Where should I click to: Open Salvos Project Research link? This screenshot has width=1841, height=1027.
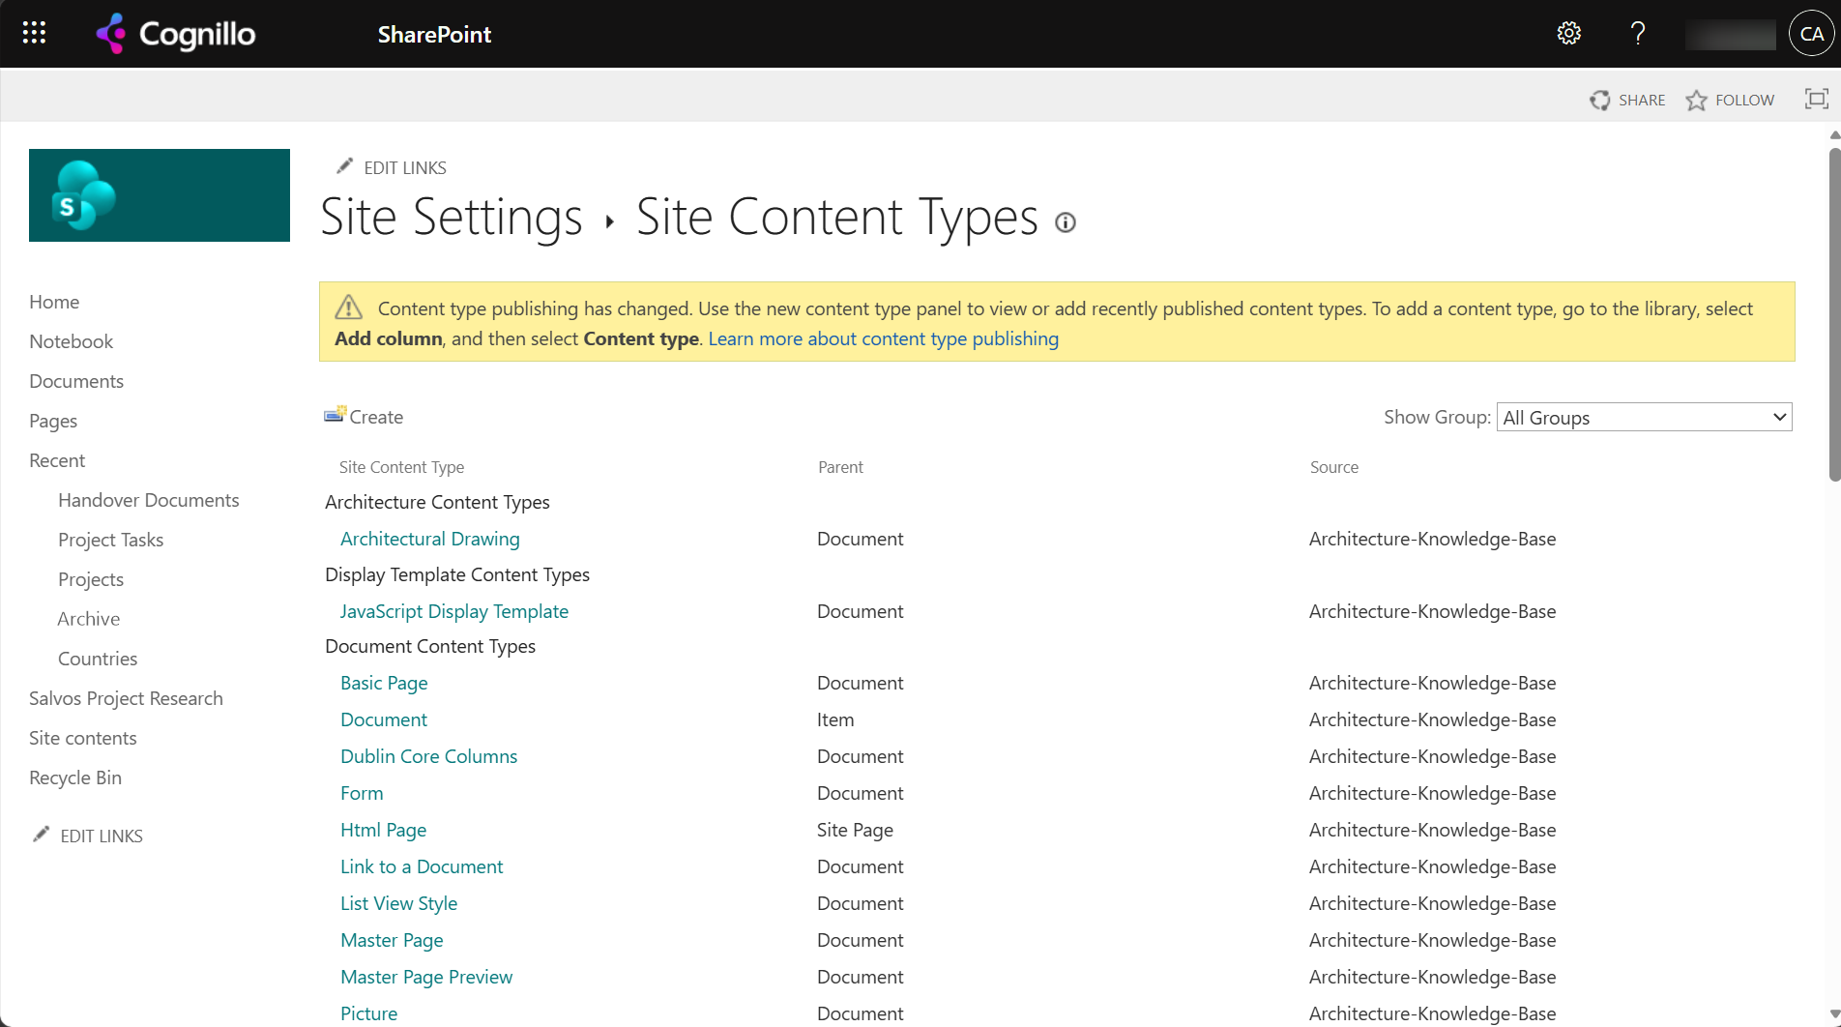(126, 698)
